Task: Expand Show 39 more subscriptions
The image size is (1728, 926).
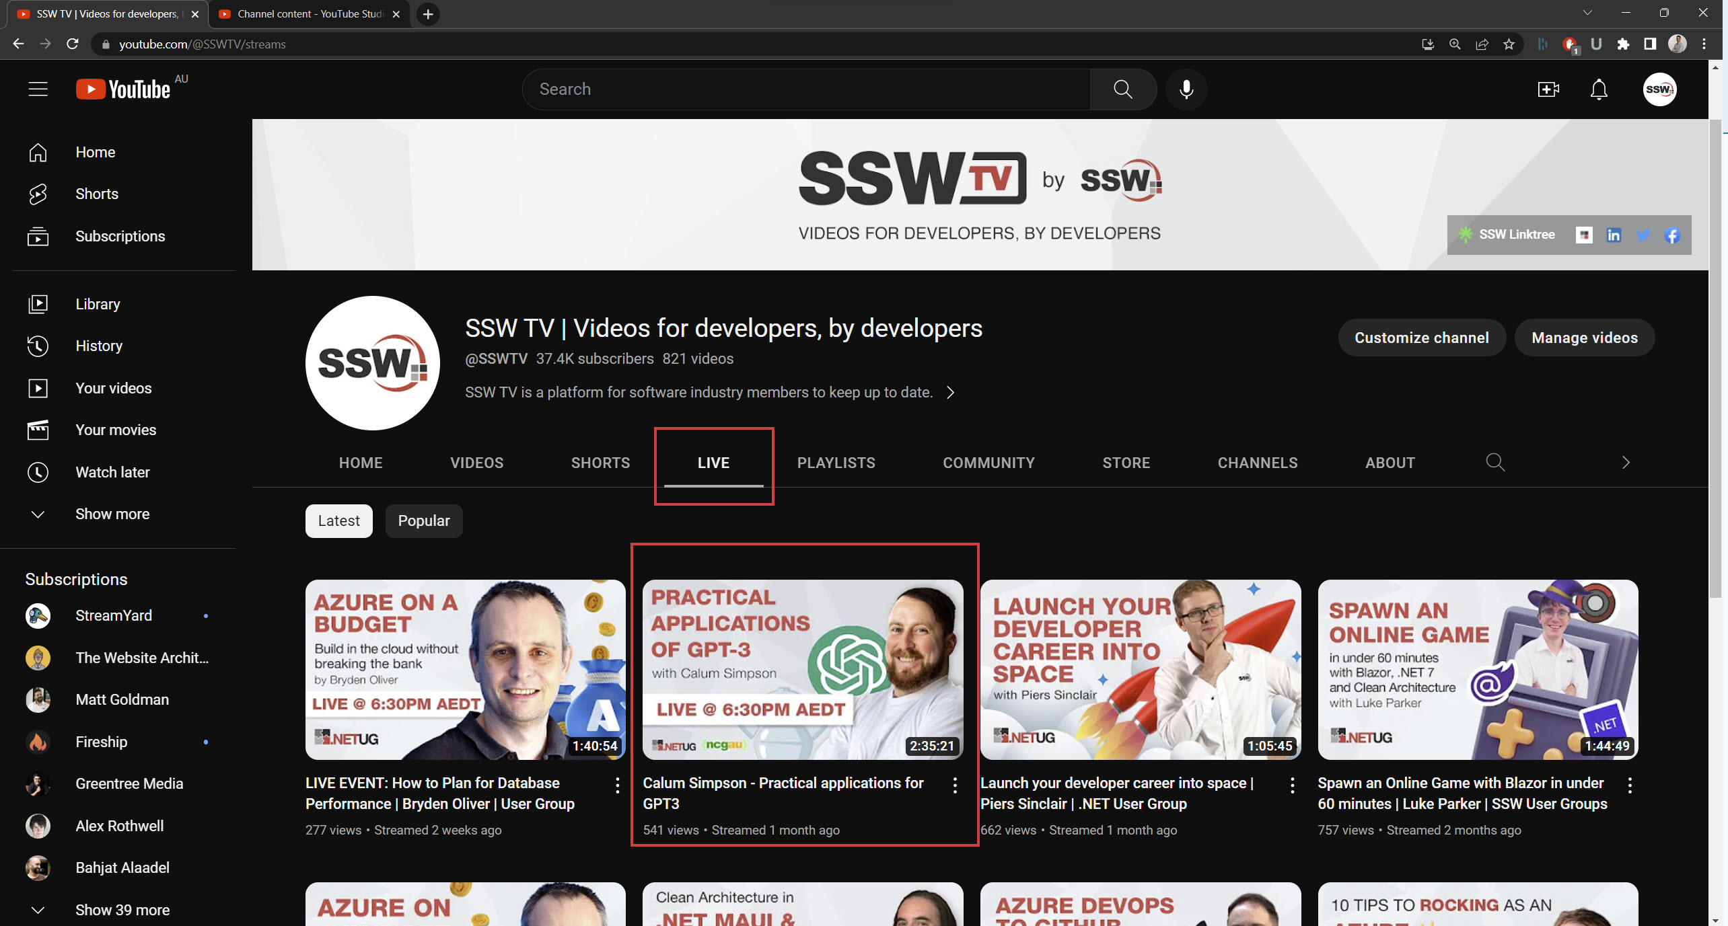Action: point(122,910)
